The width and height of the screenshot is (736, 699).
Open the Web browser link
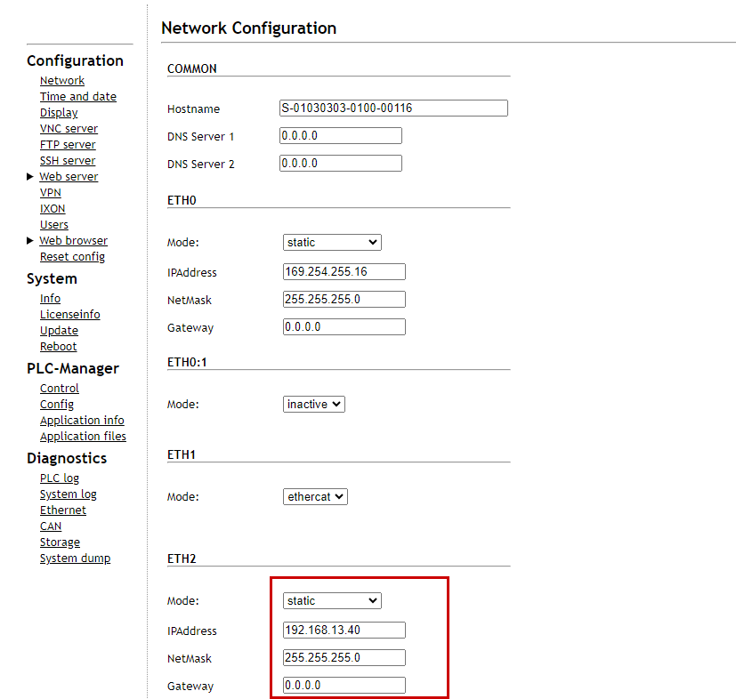coord(73,241)
